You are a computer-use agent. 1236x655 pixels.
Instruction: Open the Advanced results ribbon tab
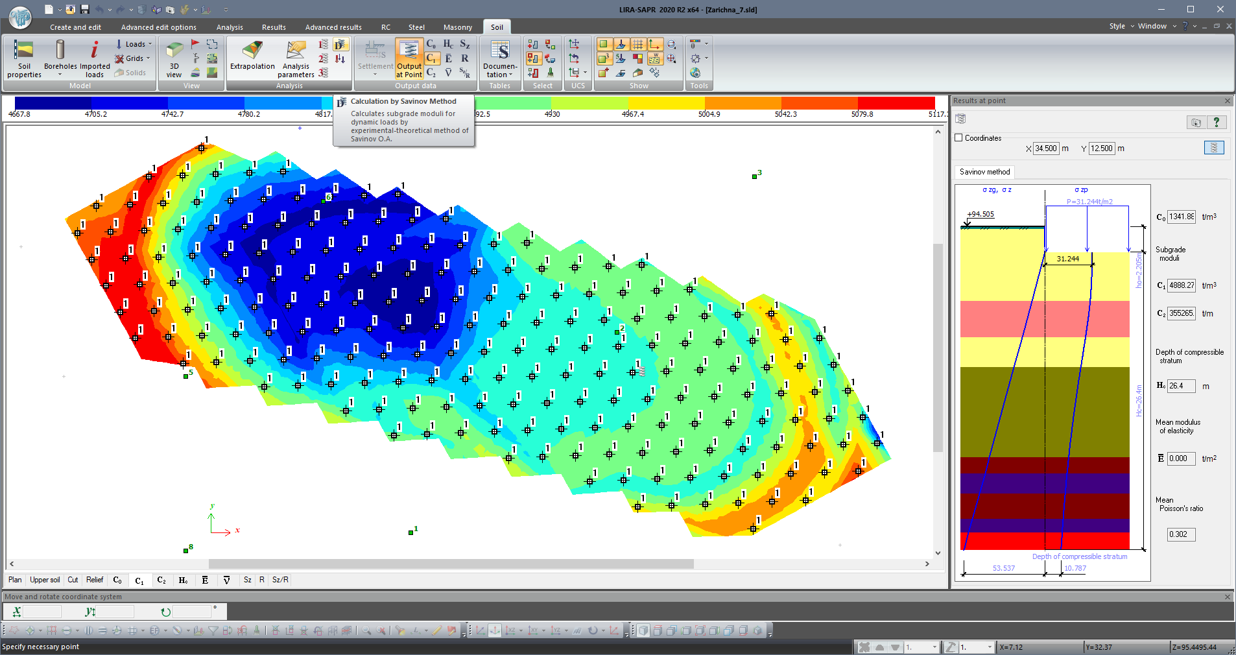333,27
